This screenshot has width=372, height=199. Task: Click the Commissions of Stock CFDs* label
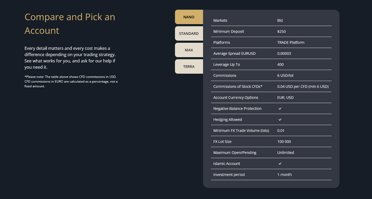click(238, 87)
